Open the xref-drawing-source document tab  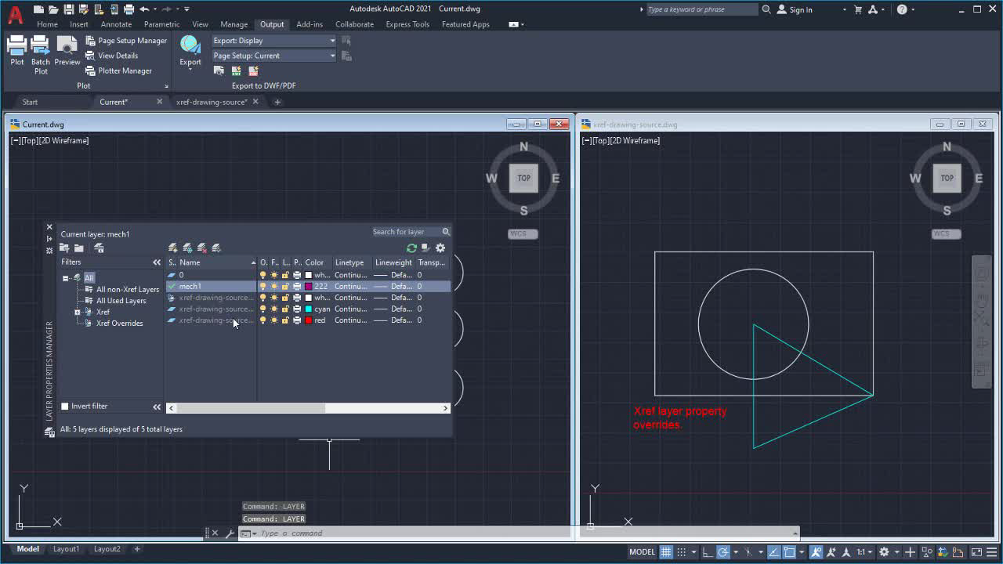click(211, 102)
